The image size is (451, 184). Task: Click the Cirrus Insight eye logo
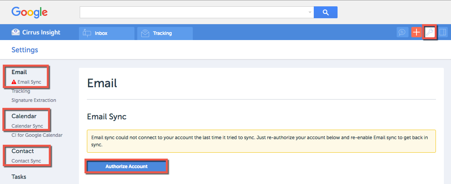15,32
